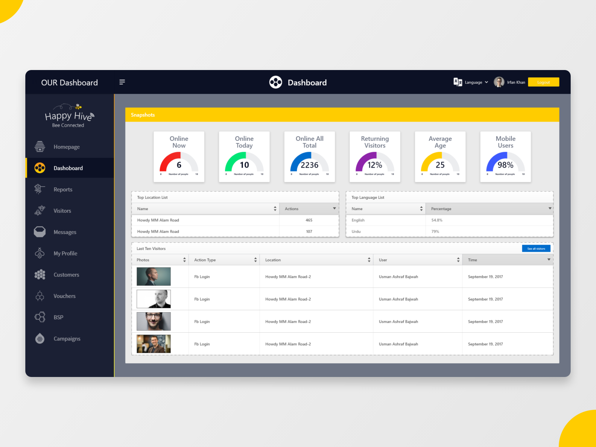Click the Messages hexagon icon

pyautogui.click(x=39, y=232)
